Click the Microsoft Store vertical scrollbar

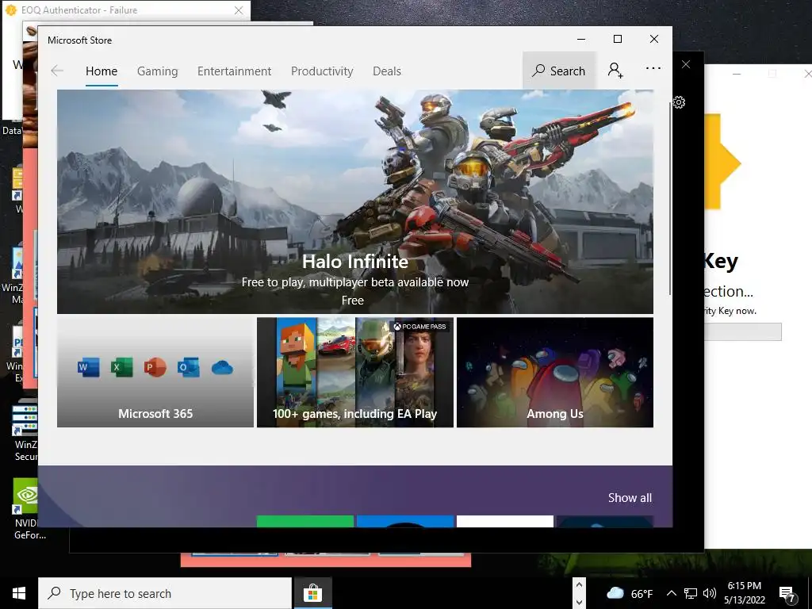(x=671, y=199)
